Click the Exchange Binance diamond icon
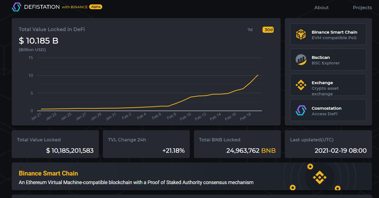The image size is (379, 198). click(x=301, y=85)
